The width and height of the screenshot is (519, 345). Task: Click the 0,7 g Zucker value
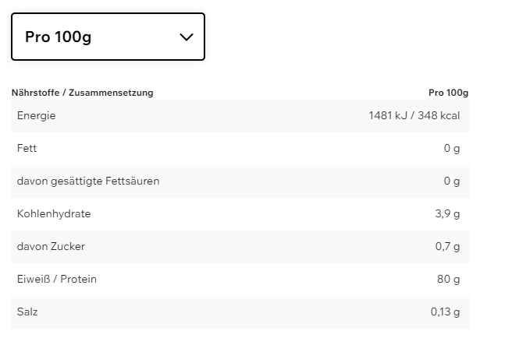[x=447, y=247]
